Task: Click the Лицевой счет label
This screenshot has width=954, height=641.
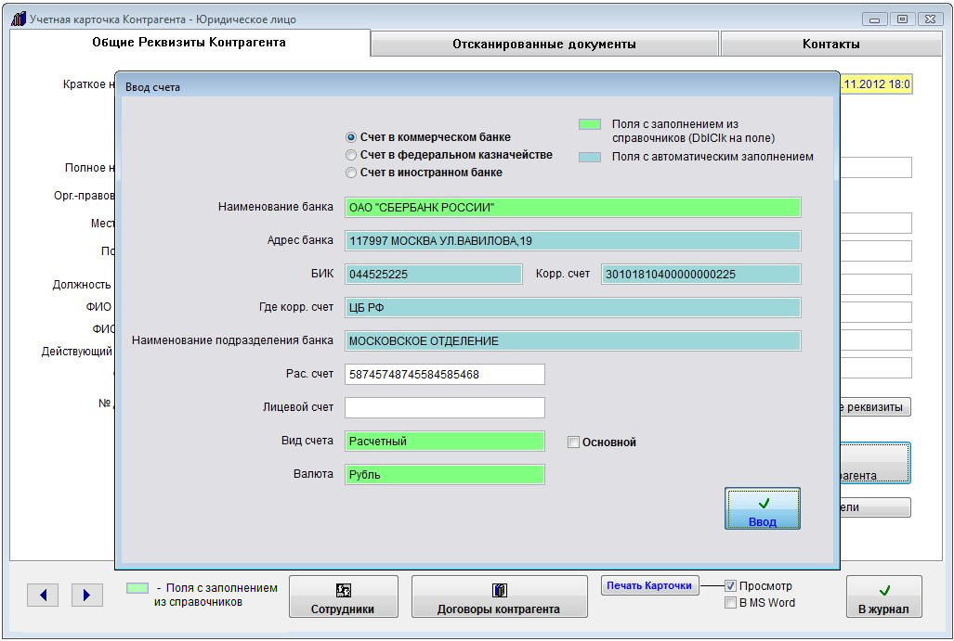Action: click(x=298, y=407)
